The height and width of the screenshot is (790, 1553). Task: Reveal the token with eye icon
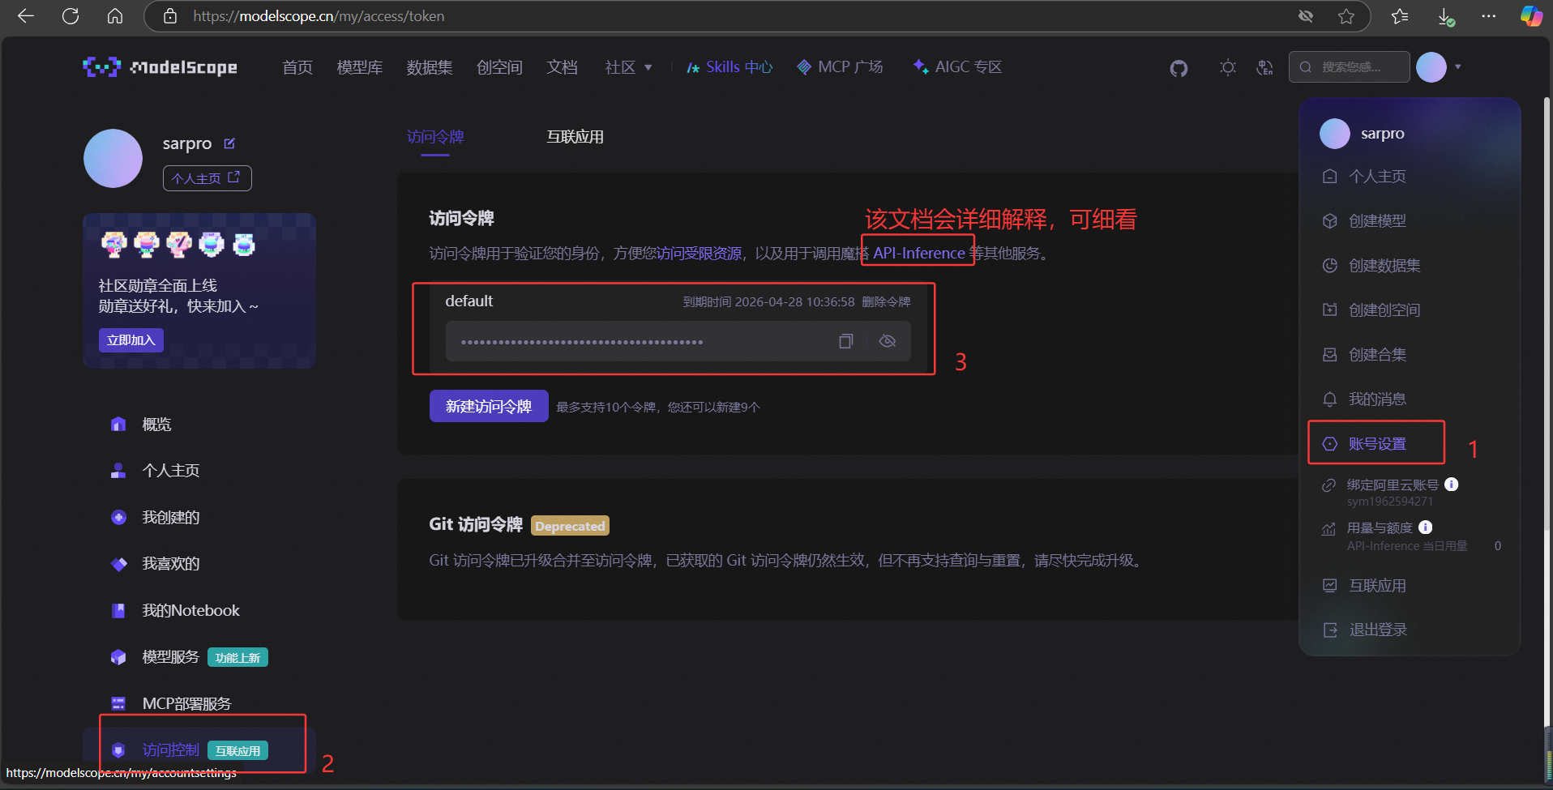point(888,341)
